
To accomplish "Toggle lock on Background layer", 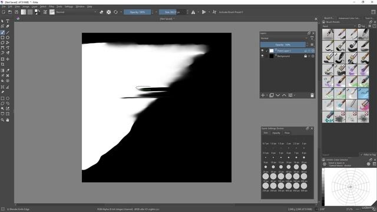I will 305,56.
